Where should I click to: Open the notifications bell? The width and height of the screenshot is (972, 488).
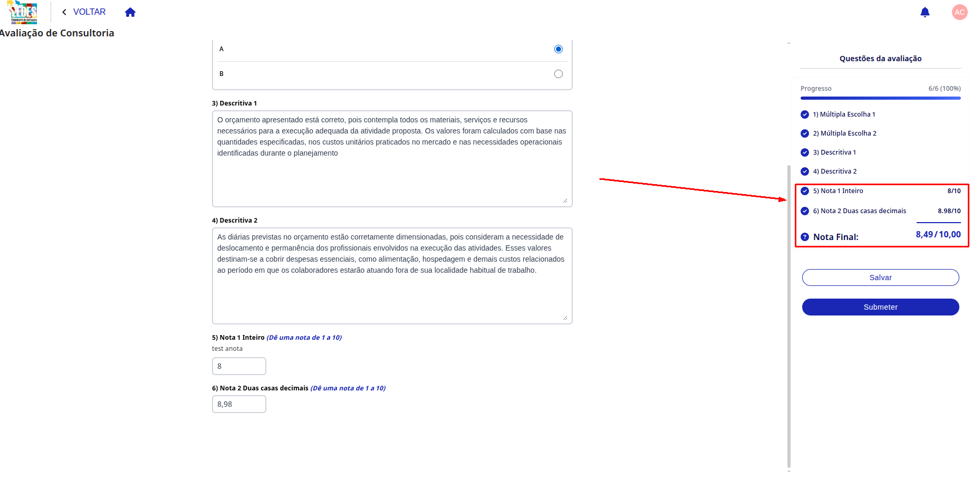point(925,12)
